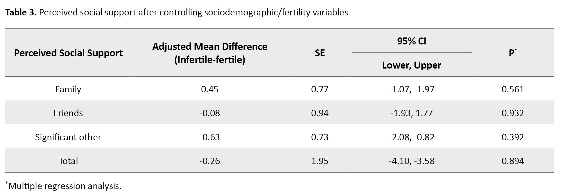
Task: Select the "Lower, Upper" subheader
Action: pyautogui.click(x=411, y=65)
